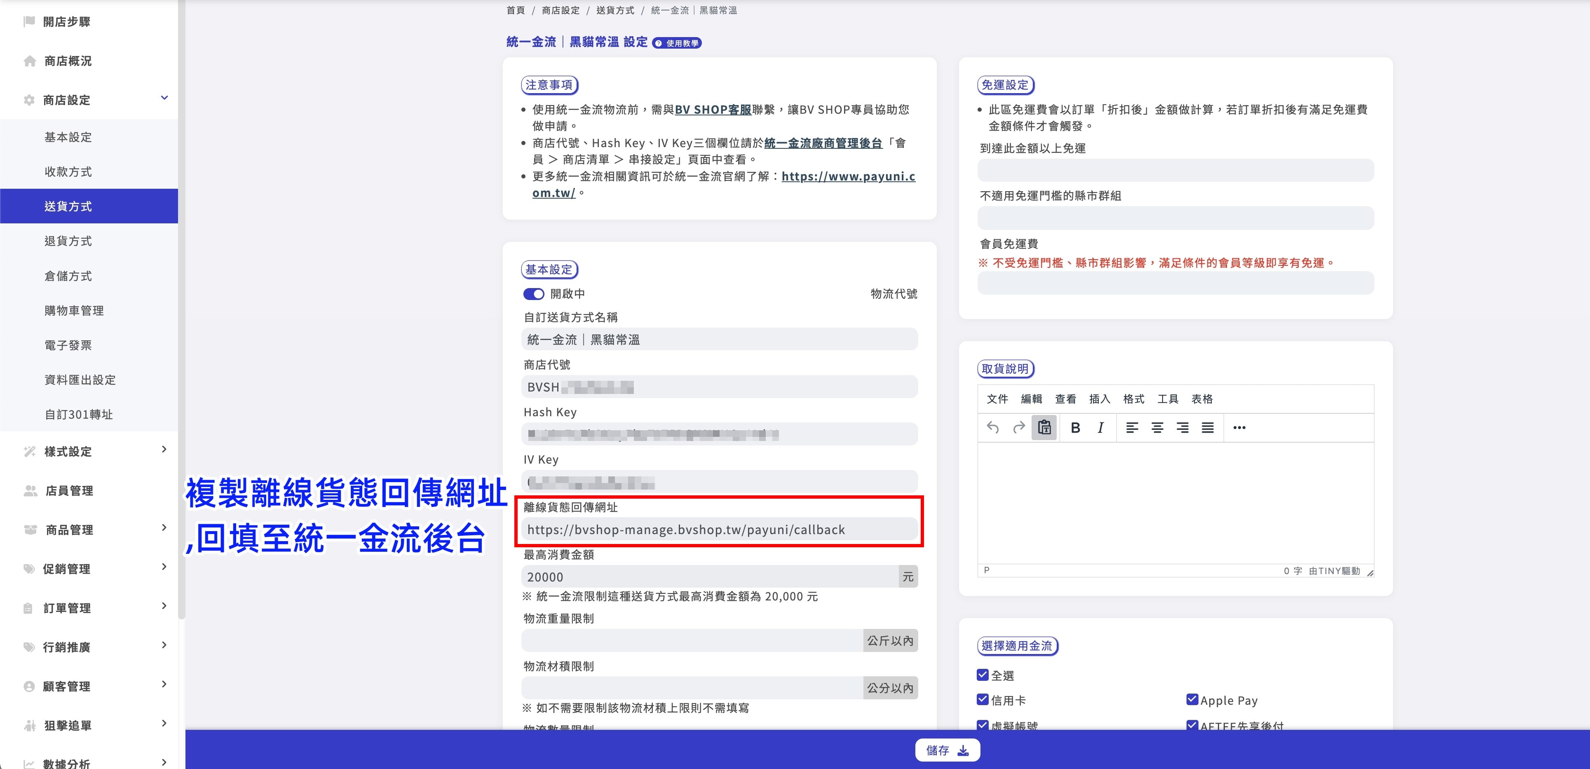The height and width of the screenshot is (769, 1590).
Task: Click the paste-as-text clipboard icon
Action: click(x=1044, y=428)
